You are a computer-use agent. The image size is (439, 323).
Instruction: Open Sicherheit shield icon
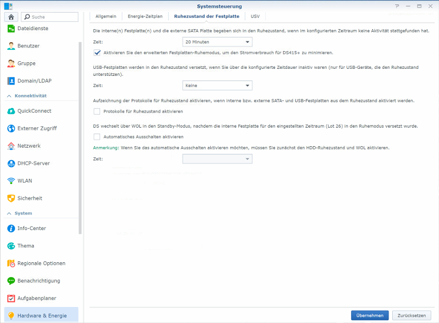pos(11,198)
